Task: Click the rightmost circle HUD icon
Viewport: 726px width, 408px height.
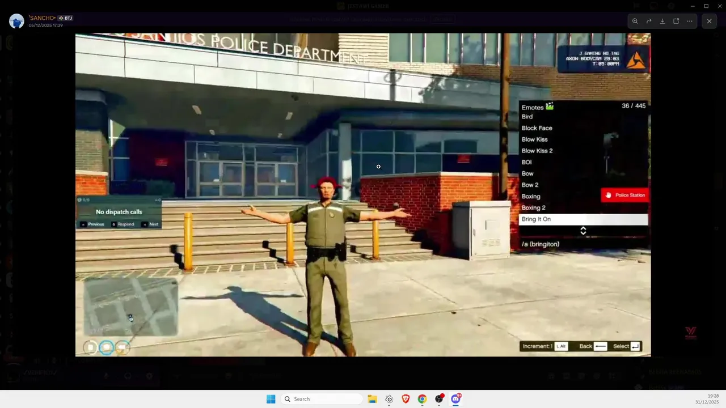Action: pyautogui.click(x=123, y=347)
